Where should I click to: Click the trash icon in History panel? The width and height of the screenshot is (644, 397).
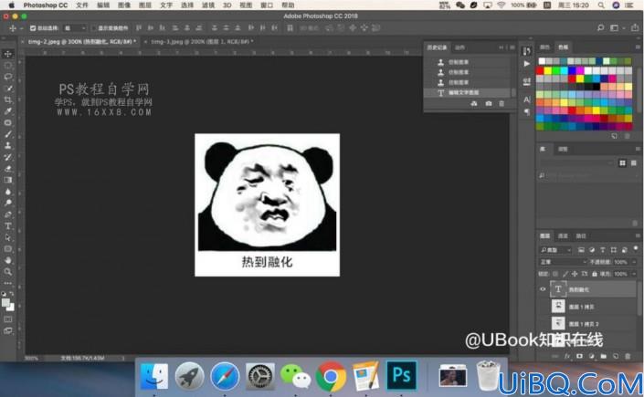click(x=501, y=104)
